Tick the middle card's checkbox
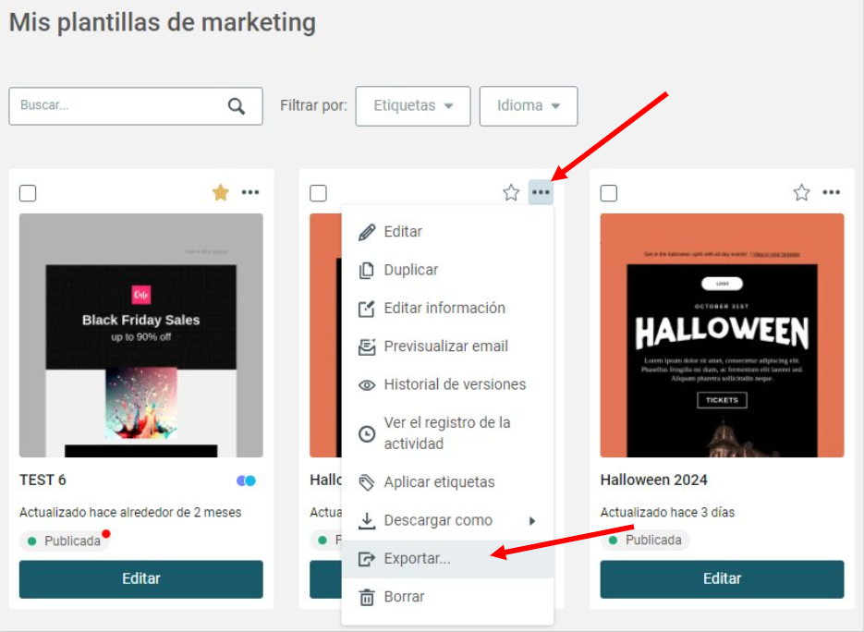864x632 pixels. 318,193
